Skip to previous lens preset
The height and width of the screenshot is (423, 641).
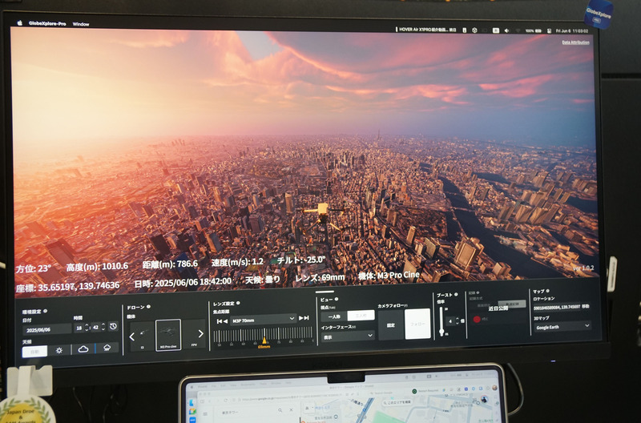pos(222,318)
